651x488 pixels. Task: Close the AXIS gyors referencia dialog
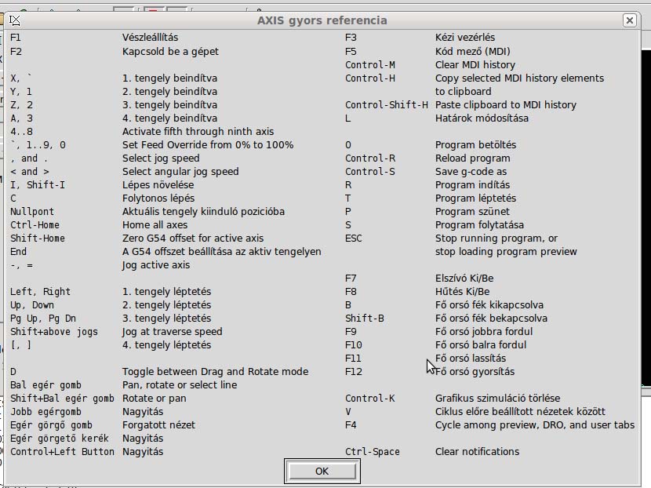tap(629, 20)
